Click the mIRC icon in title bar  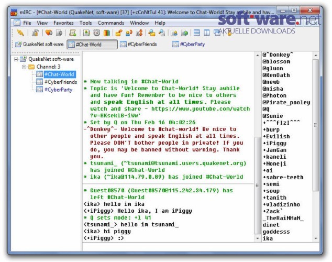pos(14,12)
